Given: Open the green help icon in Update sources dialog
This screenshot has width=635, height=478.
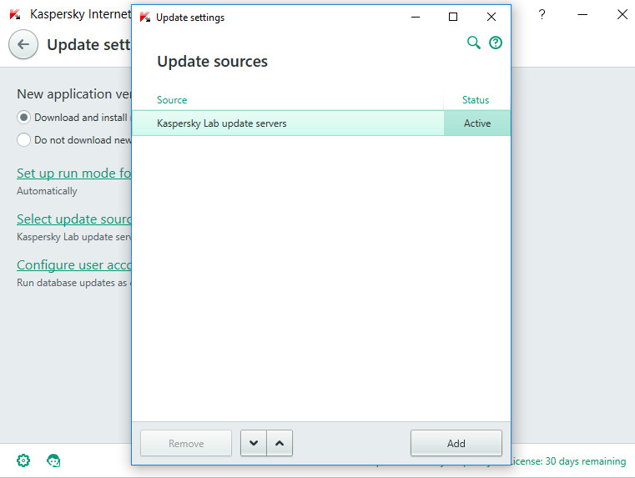Looking at the screenshot, I should click(x=496, y=43).
